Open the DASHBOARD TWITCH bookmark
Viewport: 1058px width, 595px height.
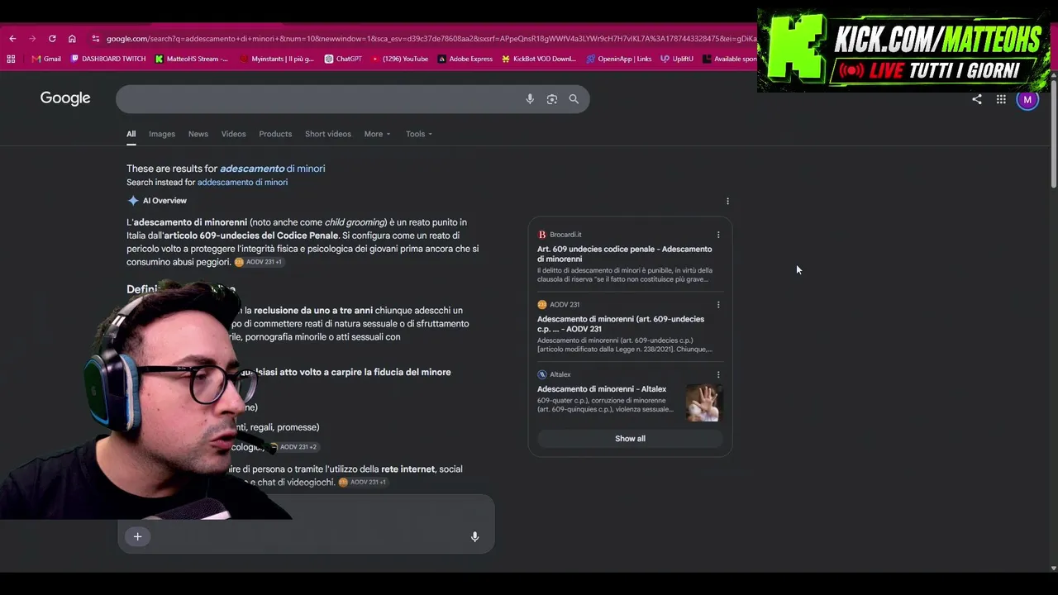pos(108,59)
